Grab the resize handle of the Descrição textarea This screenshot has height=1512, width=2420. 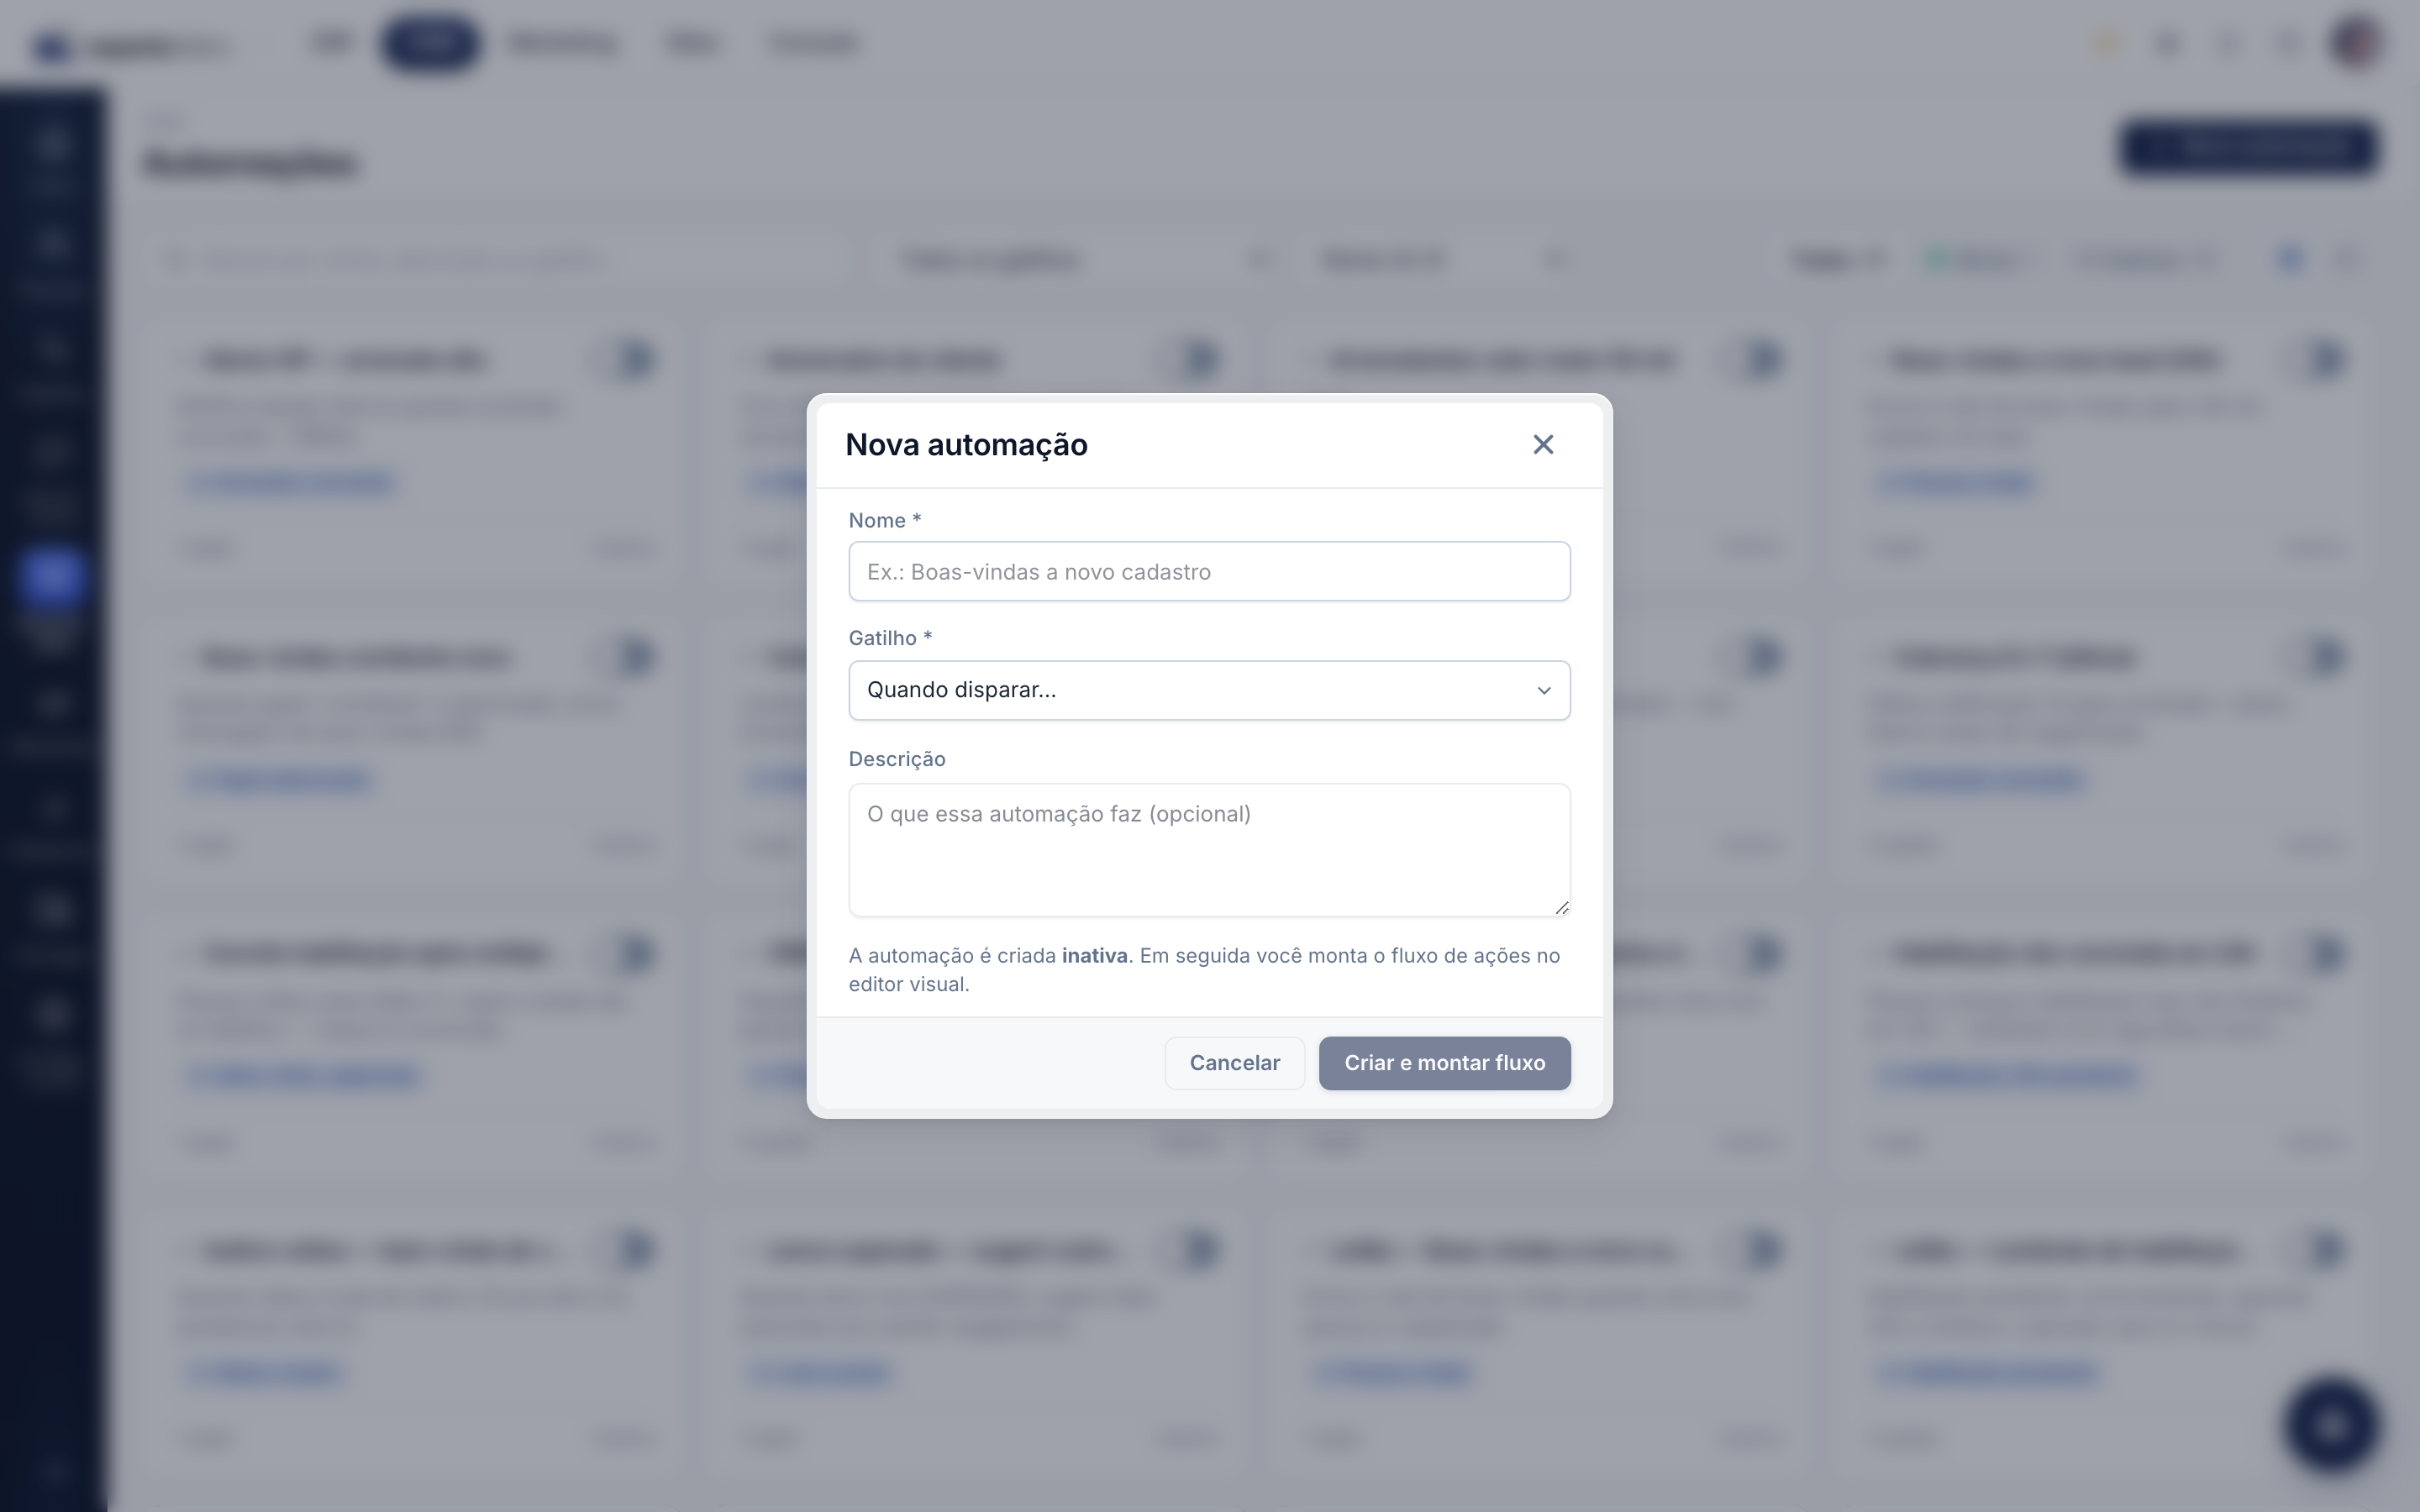point(1561,907)
